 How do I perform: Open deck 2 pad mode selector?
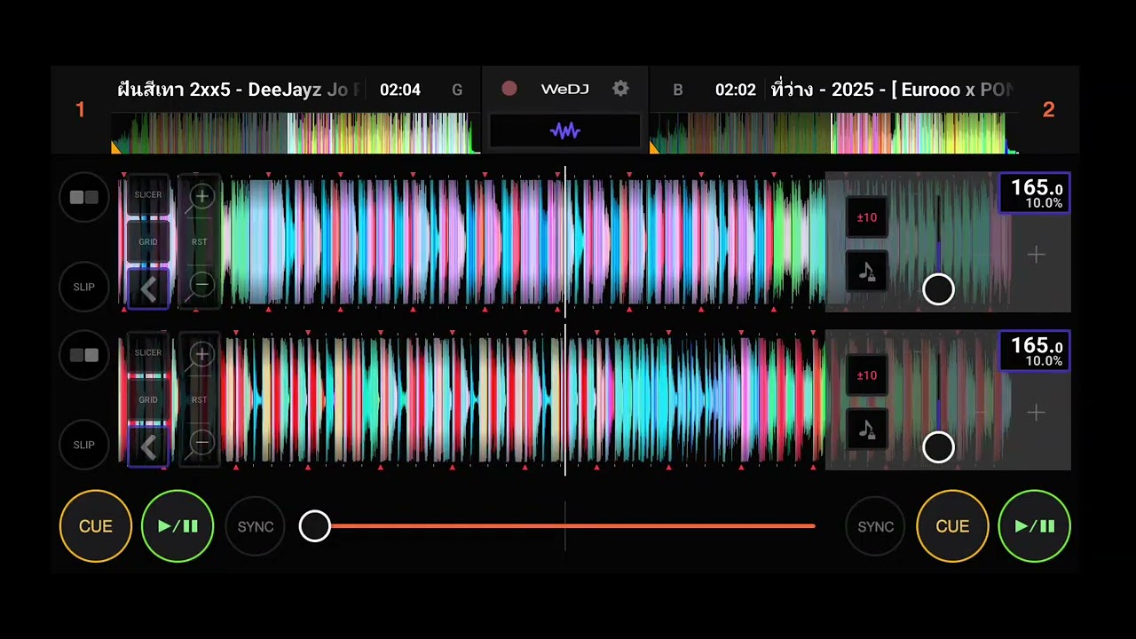(x=84, y=355)
